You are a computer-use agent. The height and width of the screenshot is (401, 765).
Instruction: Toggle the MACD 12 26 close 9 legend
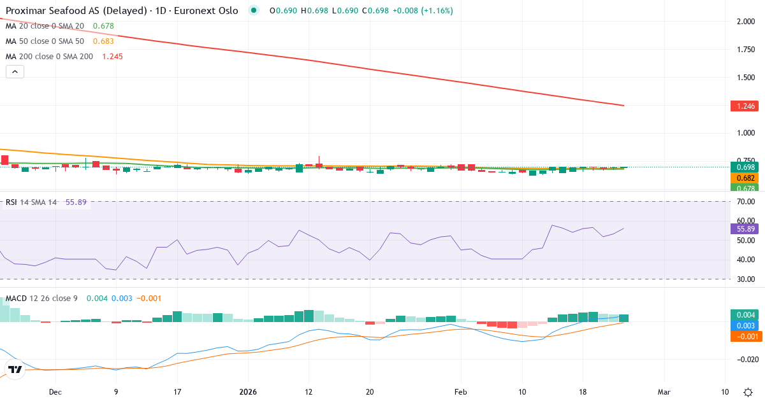[x=41, y=297]
